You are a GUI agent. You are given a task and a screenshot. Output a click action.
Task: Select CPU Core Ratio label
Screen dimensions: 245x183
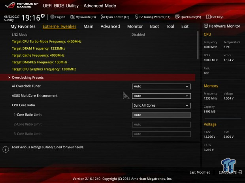[23, 105]
